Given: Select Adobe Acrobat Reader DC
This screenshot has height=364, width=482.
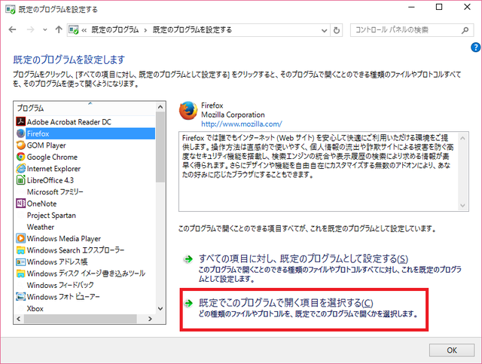Looking at the screenshot, I should pyautogui.click(x=69, y=122).
